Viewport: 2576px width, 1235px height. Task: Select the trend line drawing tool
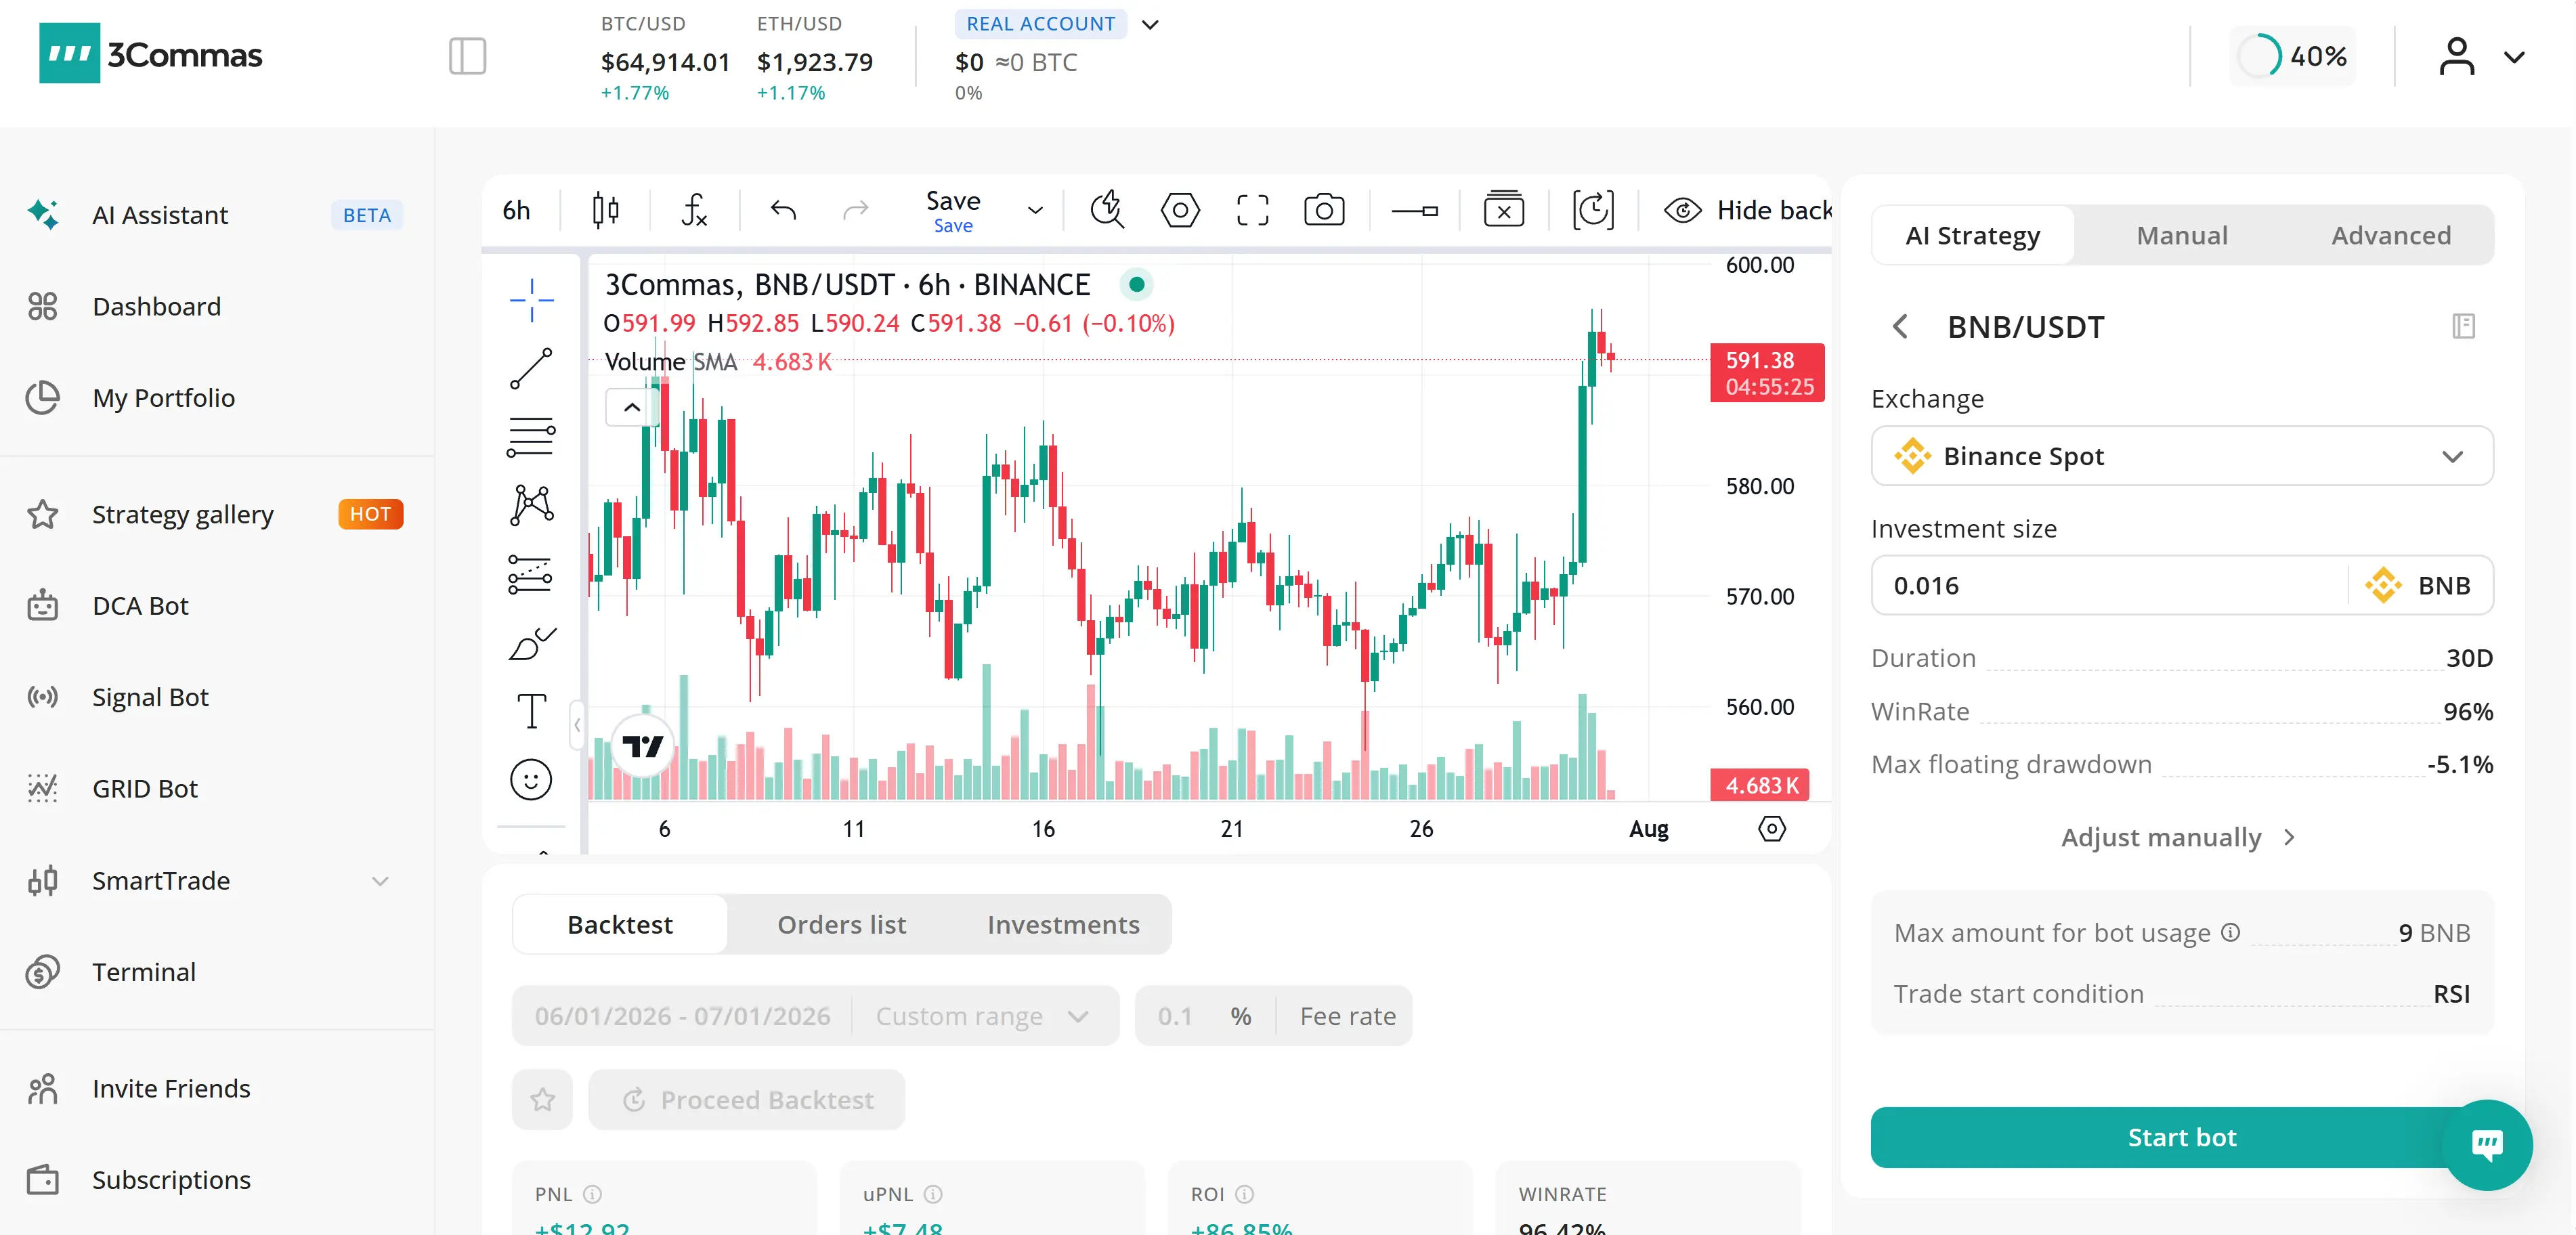click(531, 369)
